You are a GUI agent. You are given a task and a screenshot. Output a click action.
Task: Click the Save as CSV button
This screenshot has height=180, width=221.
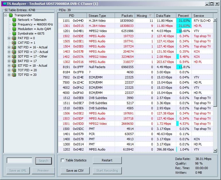tap(75, 171)
